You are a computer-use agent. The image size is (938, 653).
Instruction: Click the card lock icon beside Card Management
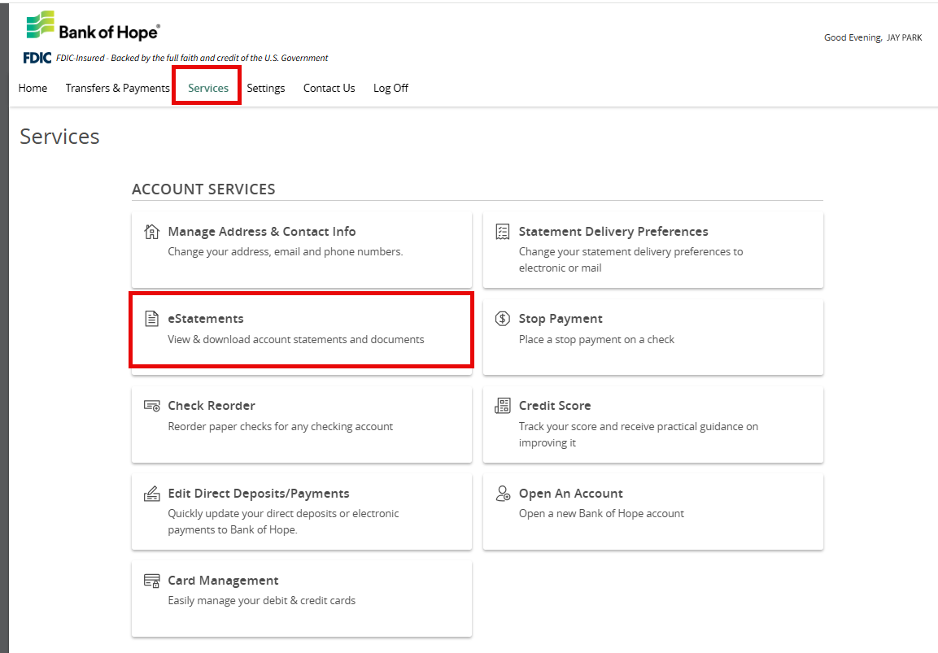pos(152,581)
